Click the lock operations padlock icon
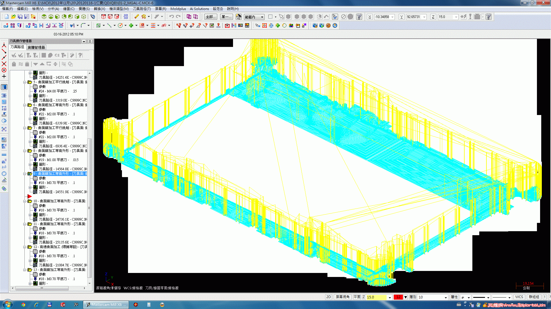 coord(14,64)
